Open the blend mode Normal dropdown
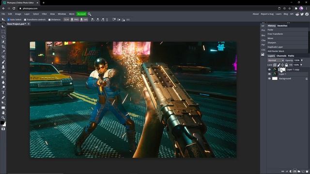This screenshot has height=174, width=310. pyautogui.click(x=276, y=60)
